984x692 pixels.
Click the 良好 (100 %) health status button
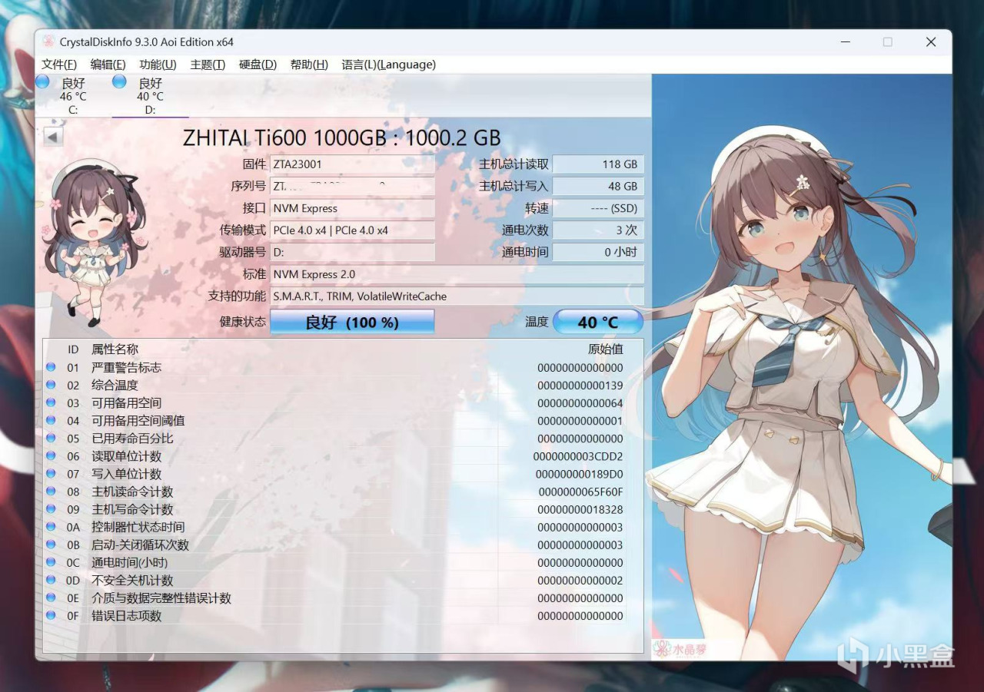tap(352, 323)
